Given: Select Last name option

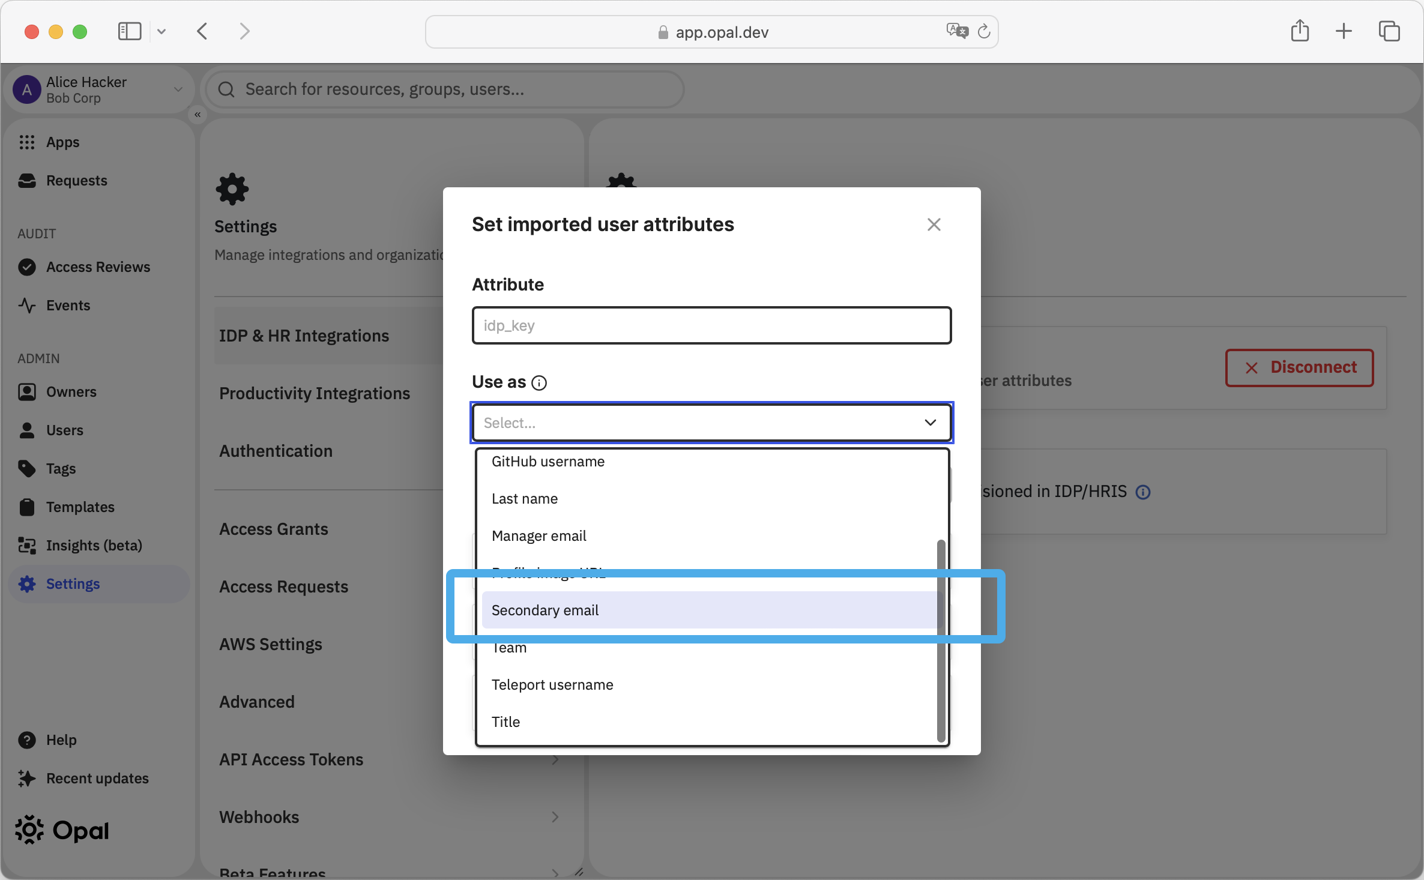Looking at the screenshot, I should coord(710,499).
